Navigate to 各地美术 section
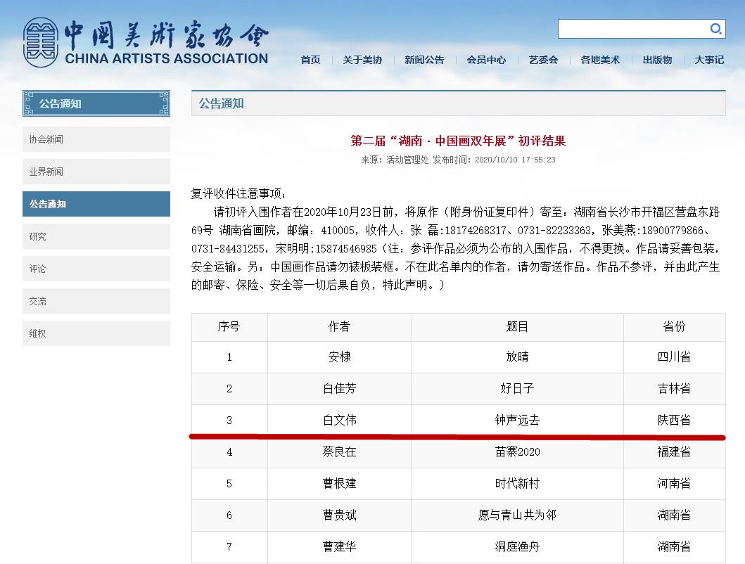745x564 pixels. (x=600, y=60)
